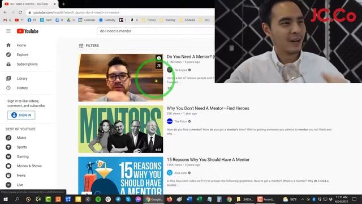This screenshot has width=362, height=204.
Task: Open video 'Do You Need A Mentor?' title
Action: pyautogui.click(x=191, y=57)
